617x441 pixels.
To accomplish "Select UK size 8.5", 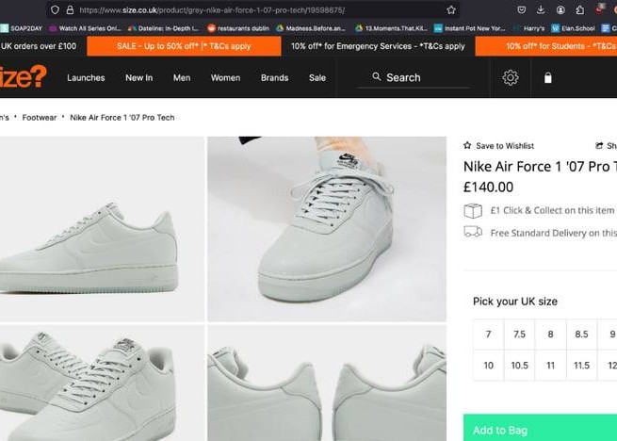I will coord(581,335).
